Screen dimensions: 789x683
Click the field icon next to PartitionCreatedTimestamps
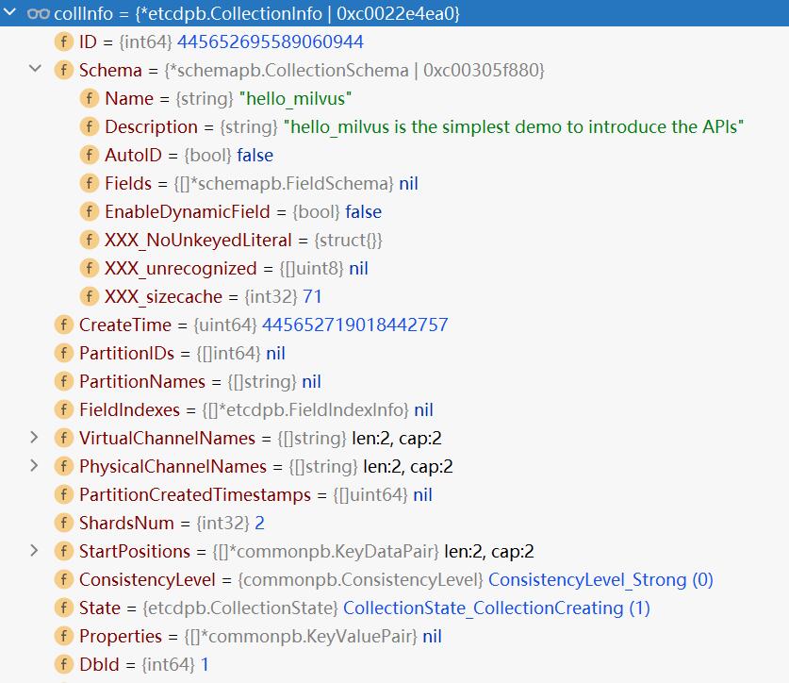point(64,494)
